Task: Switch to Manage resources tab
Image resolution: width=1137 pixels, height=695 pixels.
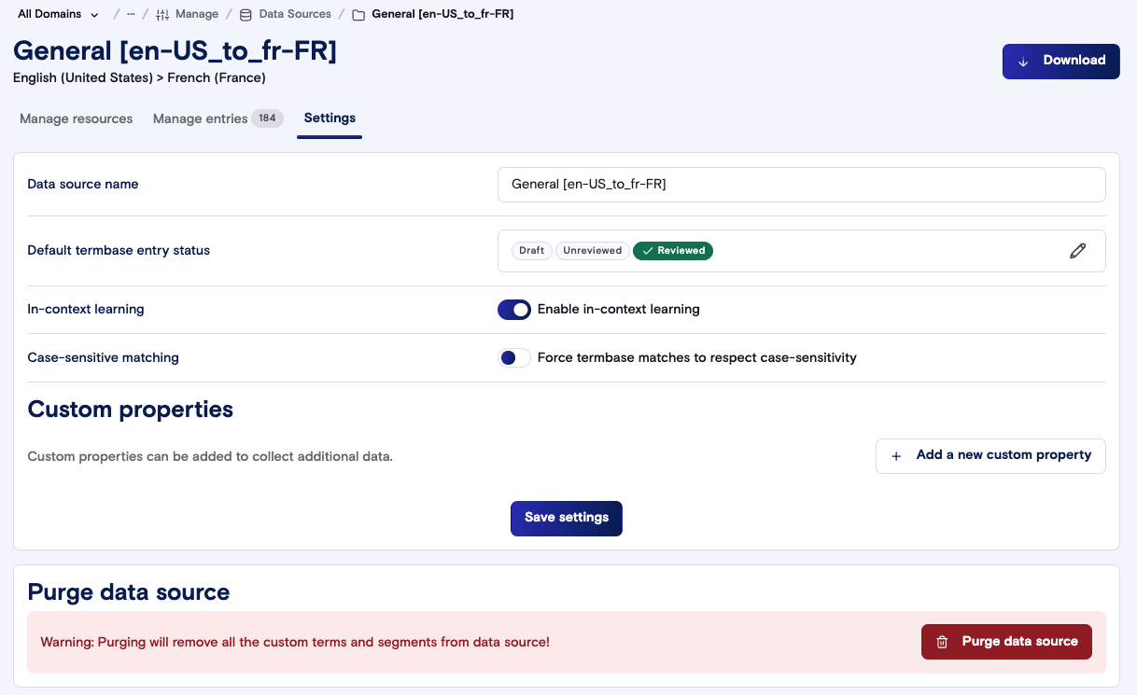Action: coord(77,118)
